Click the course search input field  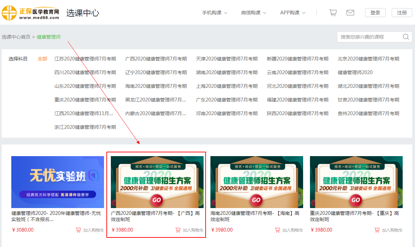[x=369, y=37]
